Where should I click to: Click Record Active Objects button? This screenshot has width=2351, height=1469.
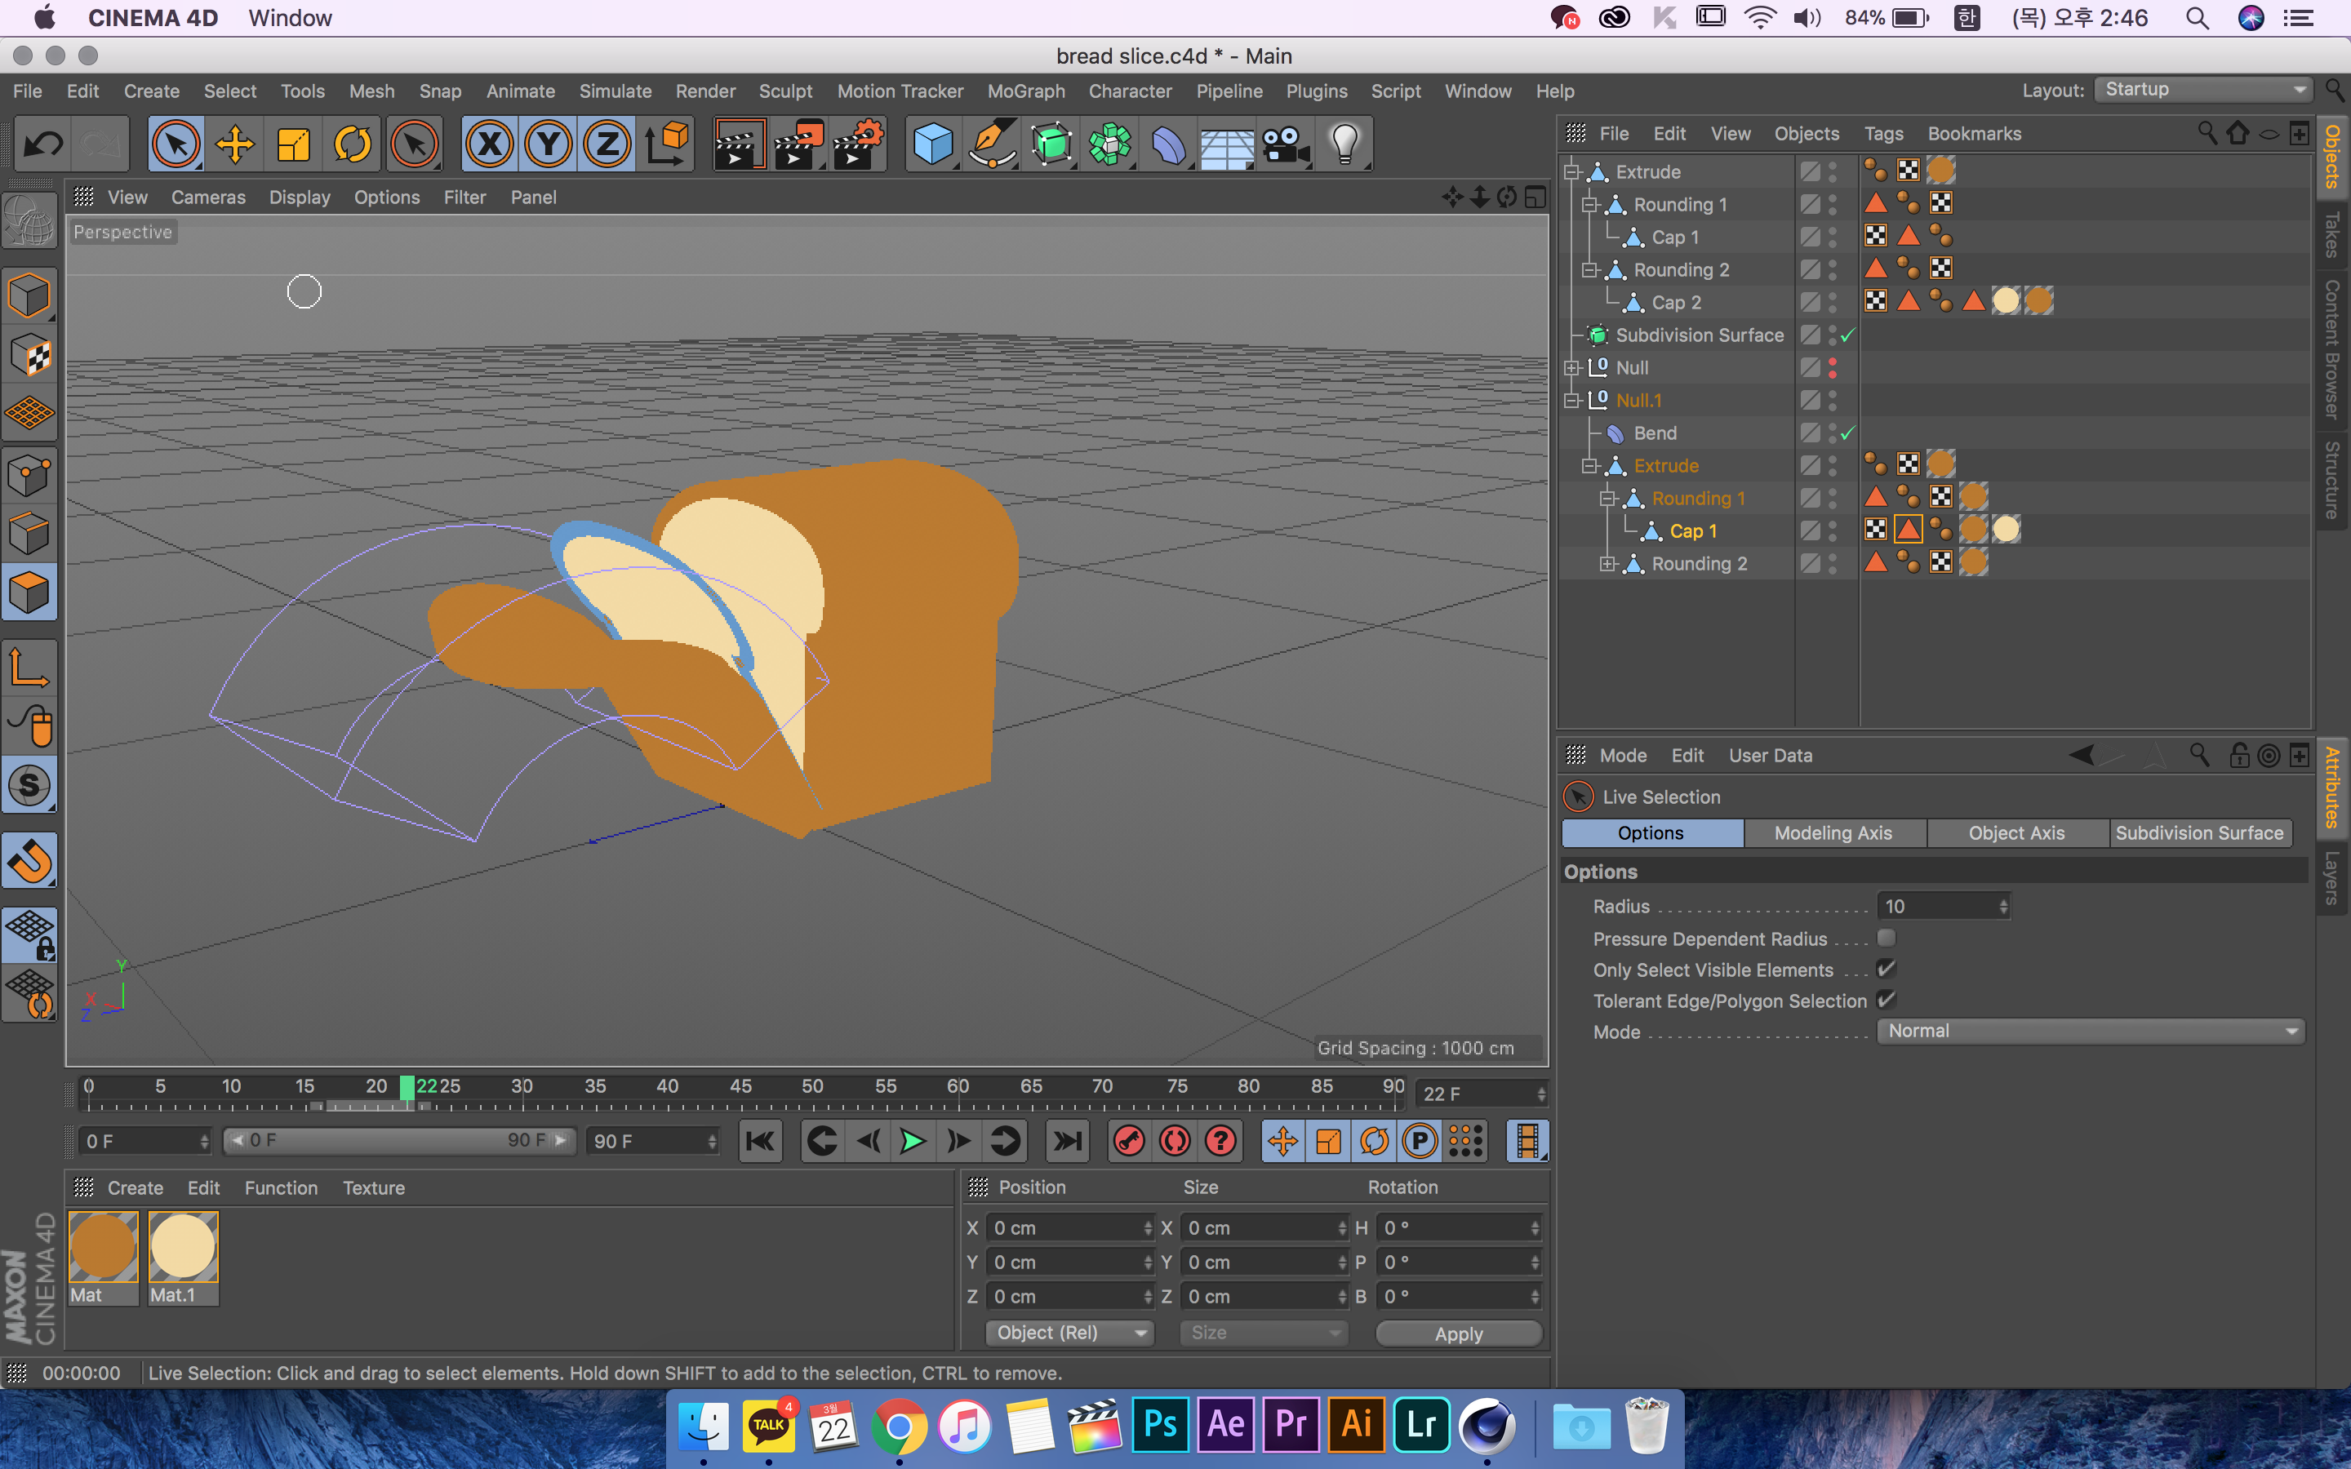pos(1129,1141)
